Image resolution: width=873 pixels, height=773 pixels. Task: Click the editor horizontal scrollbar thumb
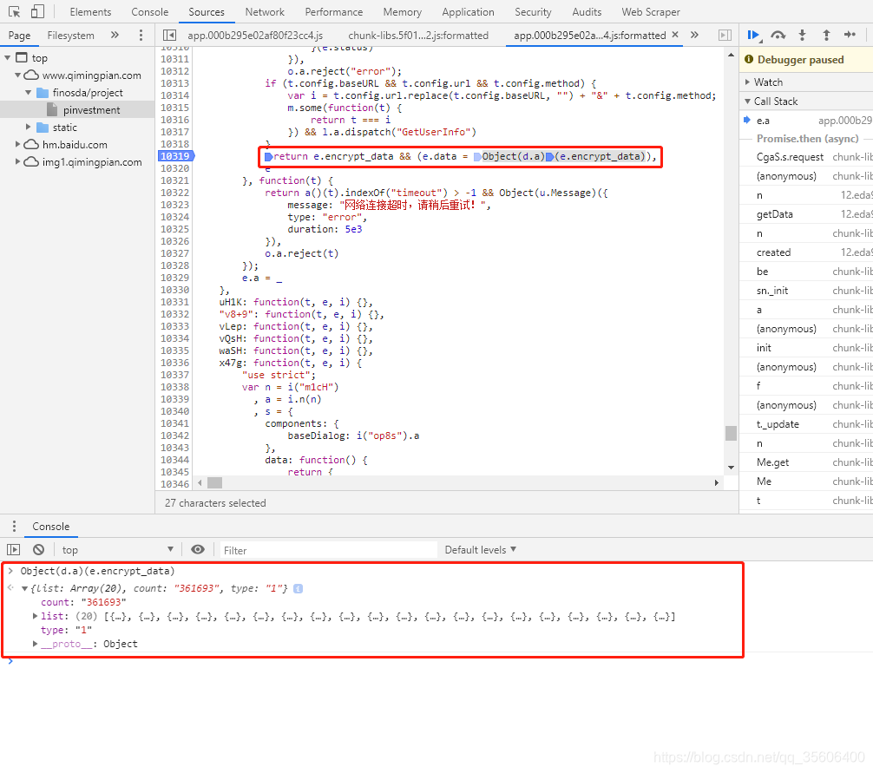point(214,482)
